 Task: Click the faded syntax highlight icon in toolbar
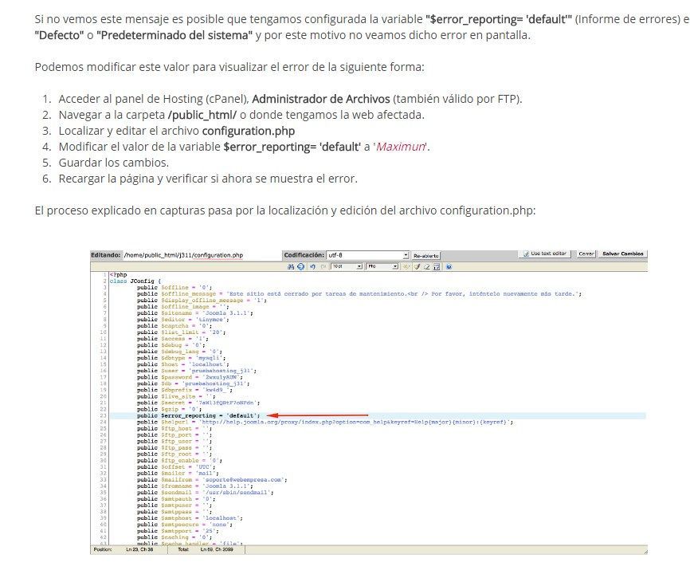click(406, 266)
